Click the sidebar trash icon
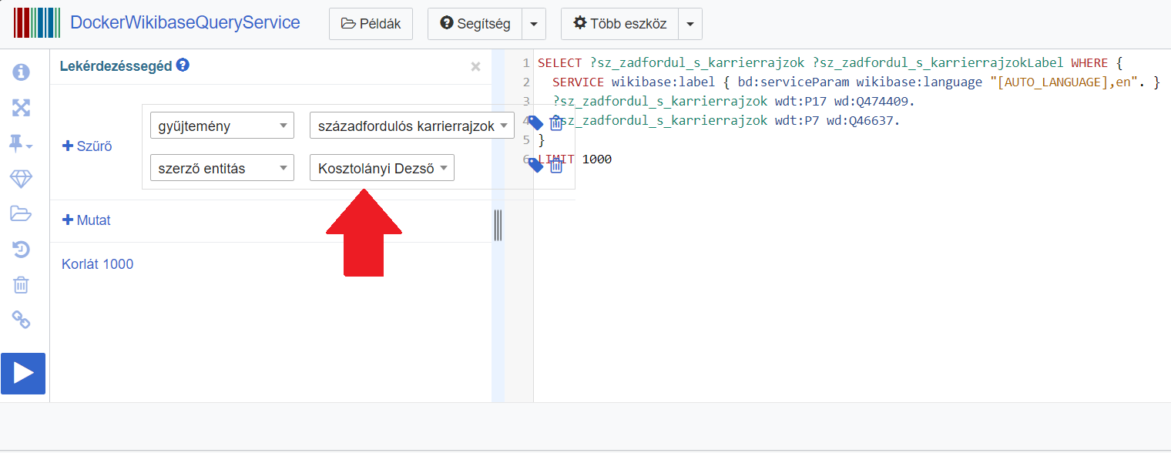Screen dimensions: 1171x453 pos(21,285)
